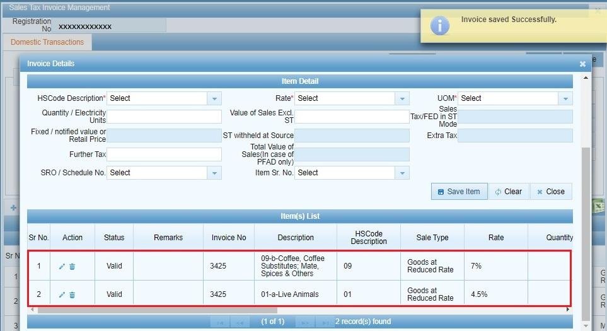Click the Fixed / notified value field
This screenshot has width=607, height=331.
pos(164,136)
